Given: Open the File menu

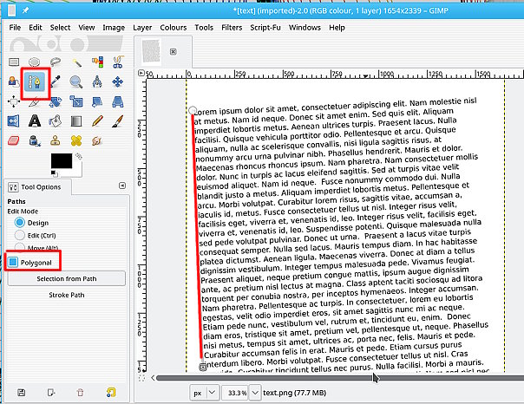Looking at the screenshot, I should pos(15,28).
